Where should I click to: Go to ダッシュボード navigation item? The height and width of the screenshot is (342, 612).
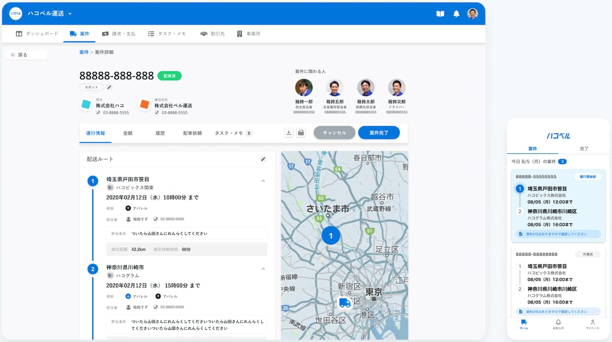37,34
